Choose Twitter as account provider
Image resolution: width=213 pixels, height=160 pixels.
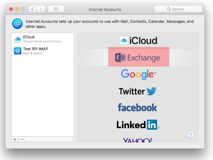click(x=137, y=91)
